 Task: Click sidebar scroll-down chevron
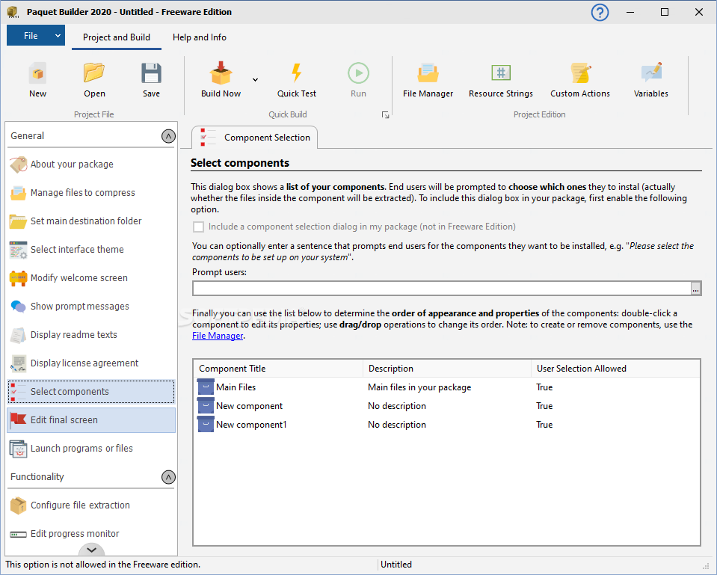click(91, 550)
